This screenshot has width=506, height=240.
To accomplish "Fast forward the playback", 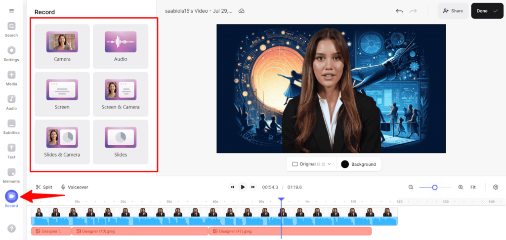I will click(253, 187).
